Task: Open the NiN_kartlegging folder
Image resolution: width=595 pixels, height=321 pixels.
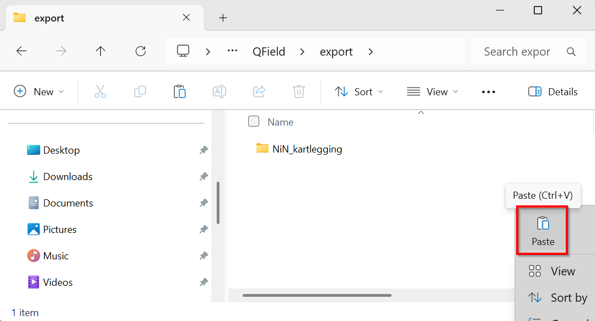Action: (307, 149)
